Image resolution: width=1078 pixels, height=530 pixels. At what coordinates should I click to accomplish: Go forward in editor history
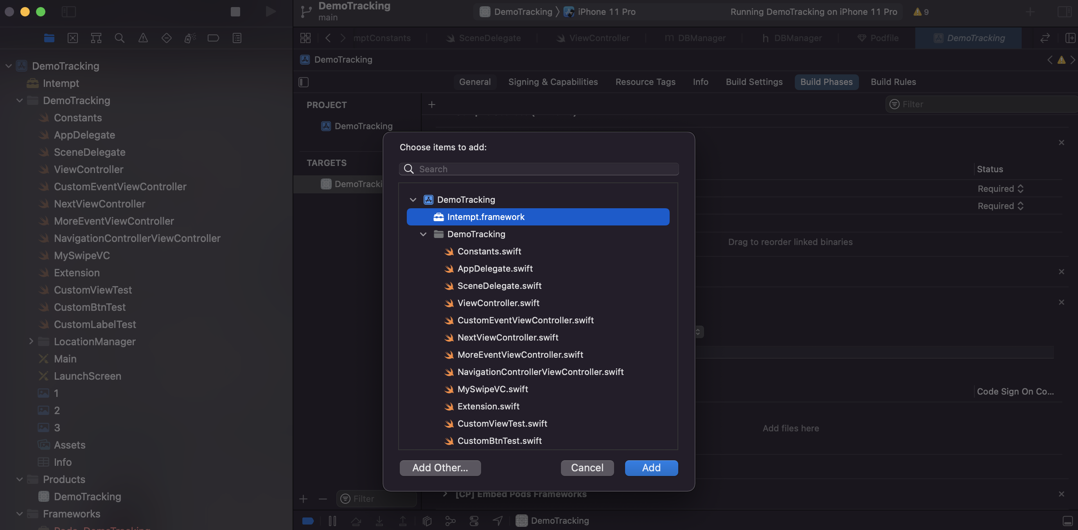coord(343,38)
